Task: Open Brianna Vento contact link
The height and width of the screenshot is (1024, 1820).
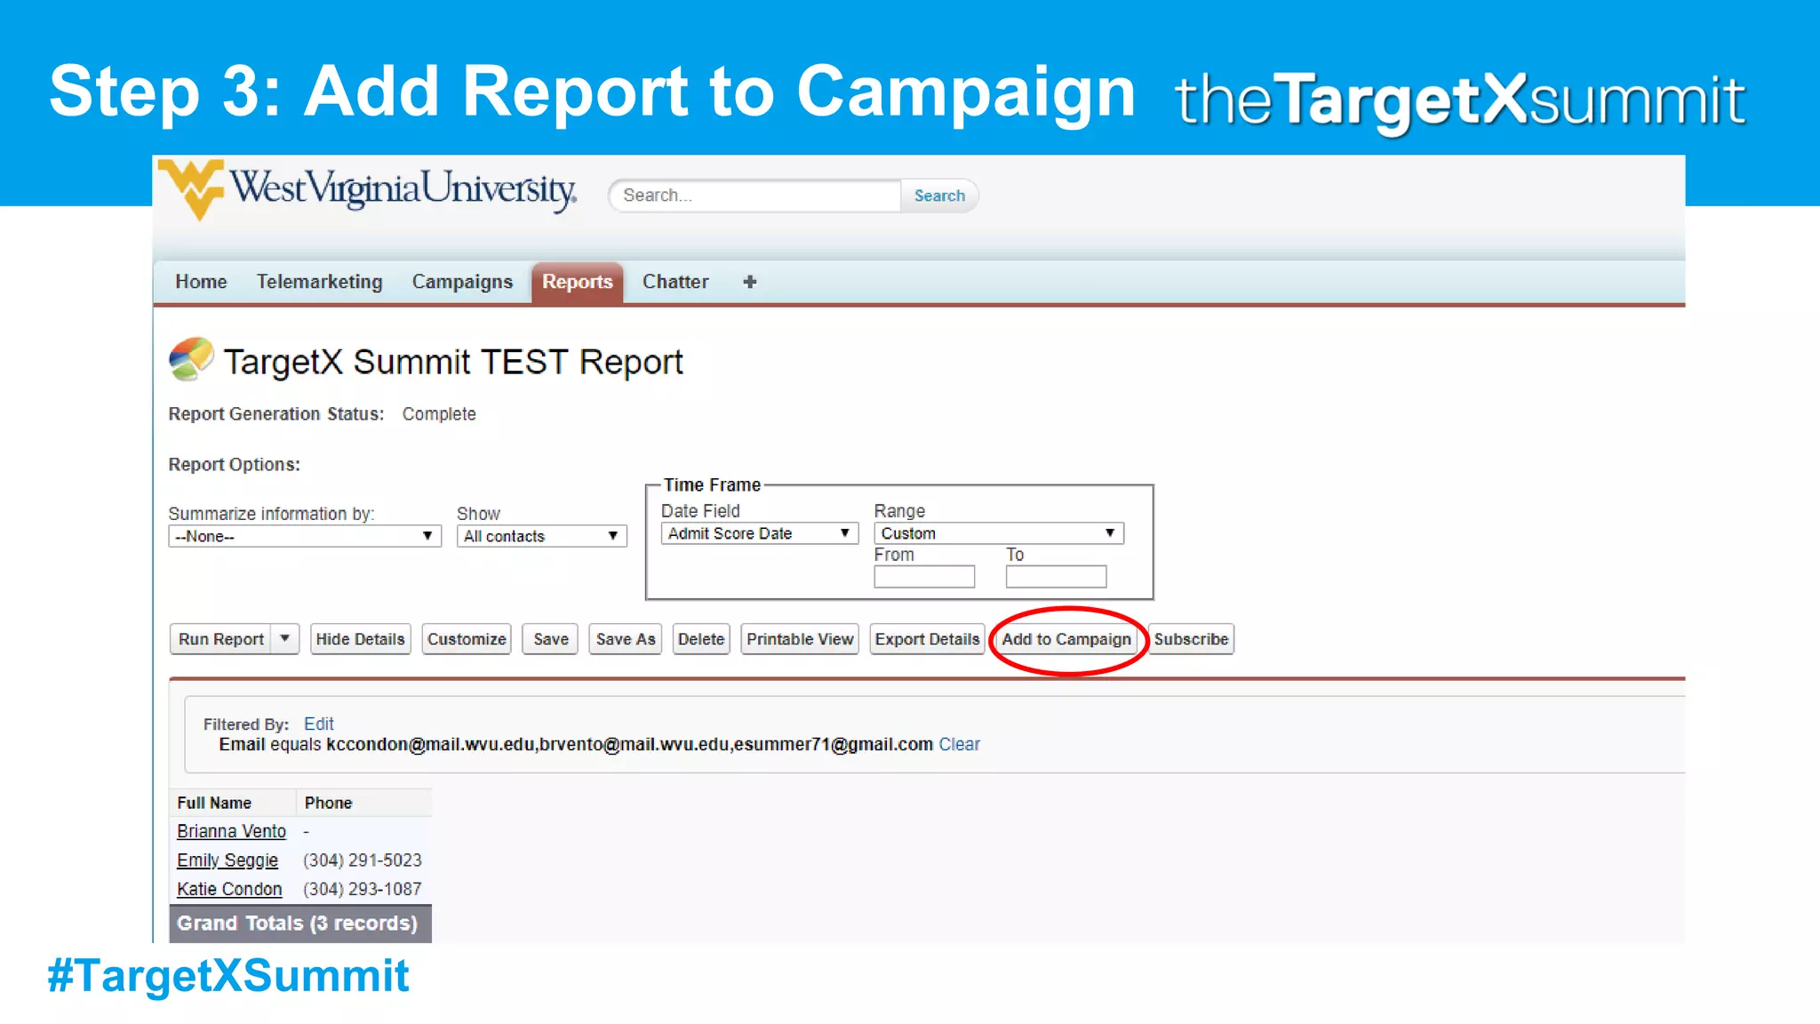Action: [231, 831]
